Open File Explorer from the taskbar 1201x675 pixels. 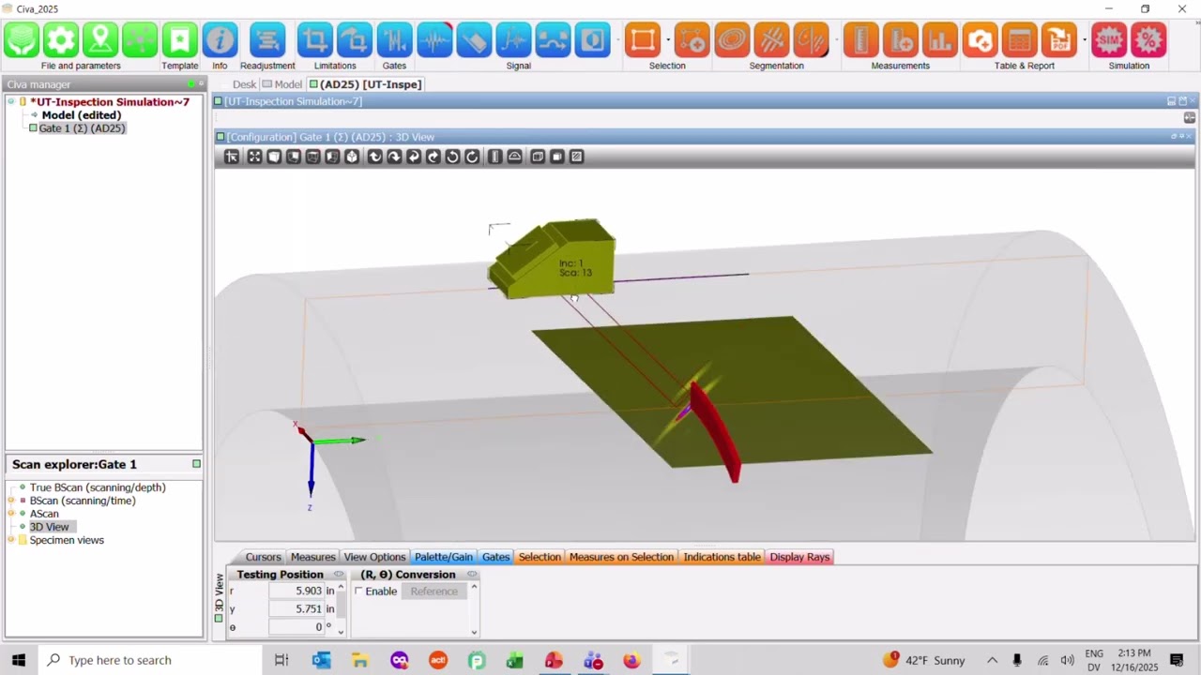click(x=360, y=660)
